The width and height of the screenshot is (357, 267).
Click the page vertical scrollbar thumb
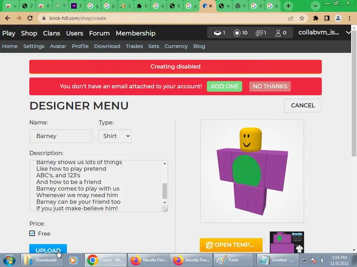click(354, 93)
